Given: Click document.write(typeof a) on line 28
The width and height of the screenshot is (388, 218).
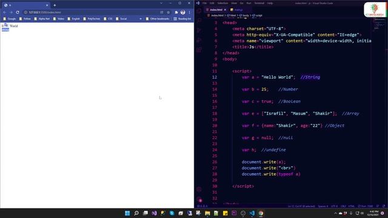Looking at the screenshot, I should pyautogui.click(x=271, y=174).
